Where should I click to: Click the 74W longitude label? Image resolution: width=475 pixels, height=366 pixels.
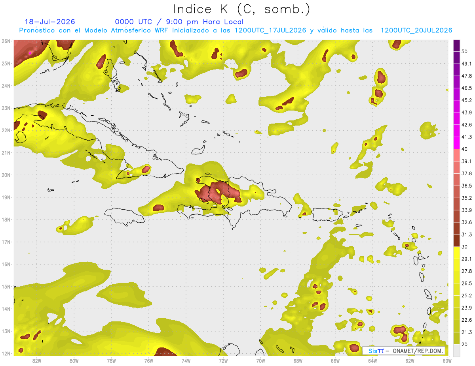click(186, 360)
